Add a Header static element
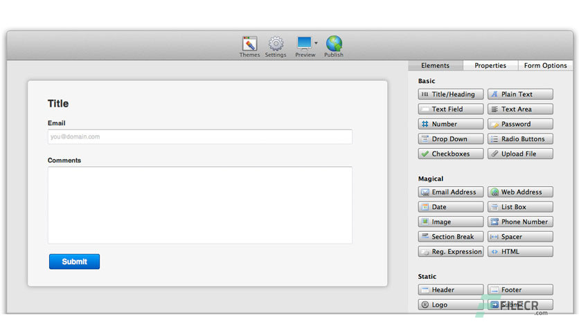The image size is (579, 335). tap(450, 289)
